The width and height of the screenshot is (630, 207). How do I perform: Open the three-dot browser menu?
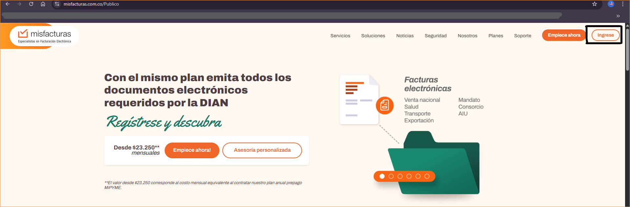(x=623, y=4)
